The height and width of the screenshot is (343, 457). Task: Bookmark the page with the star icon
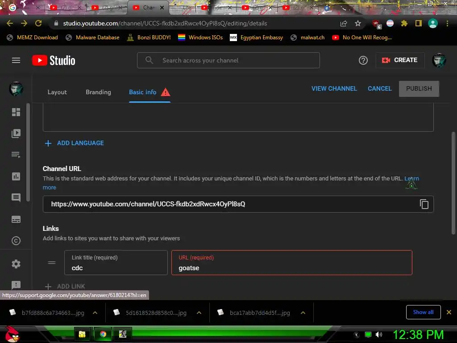tap(358, 23)
